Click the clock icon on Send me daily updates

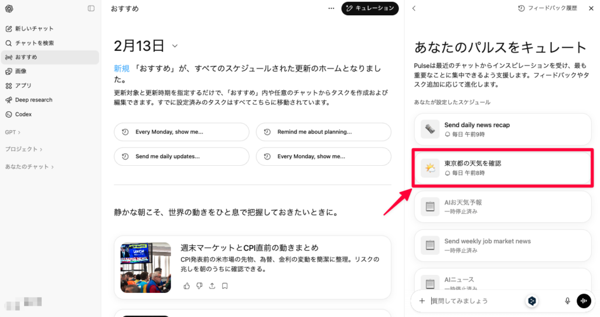click(x=125, y=156)
